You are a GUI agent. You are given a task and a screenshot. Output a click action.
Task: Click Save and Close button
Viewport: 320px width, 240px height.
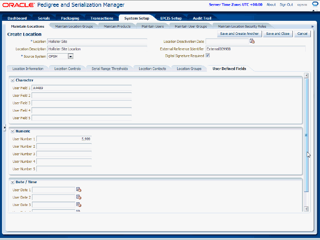tap(278, 34)
